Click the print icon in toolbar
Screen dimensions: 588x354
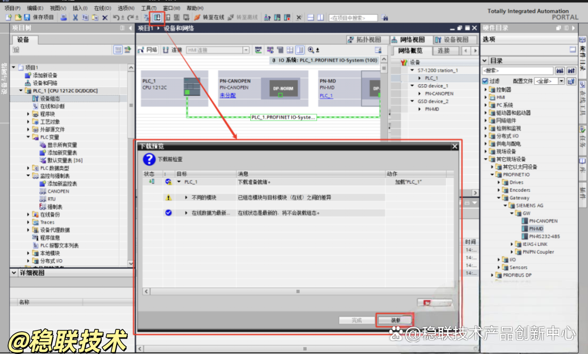point(64,17)
